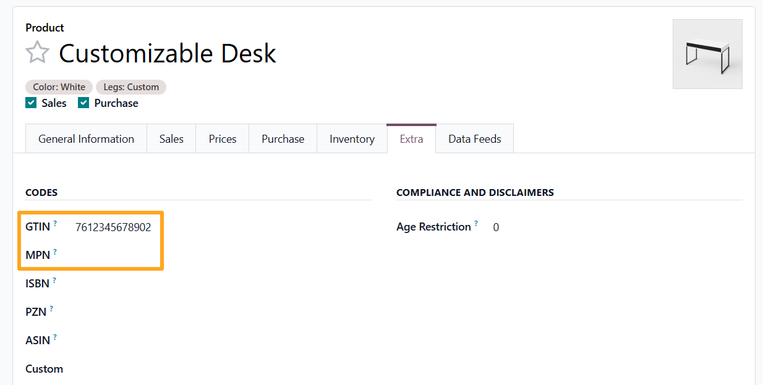The height and width of the screenshot is (385, 763).
Task: Click the empty ISBN field
Action: 223,284
